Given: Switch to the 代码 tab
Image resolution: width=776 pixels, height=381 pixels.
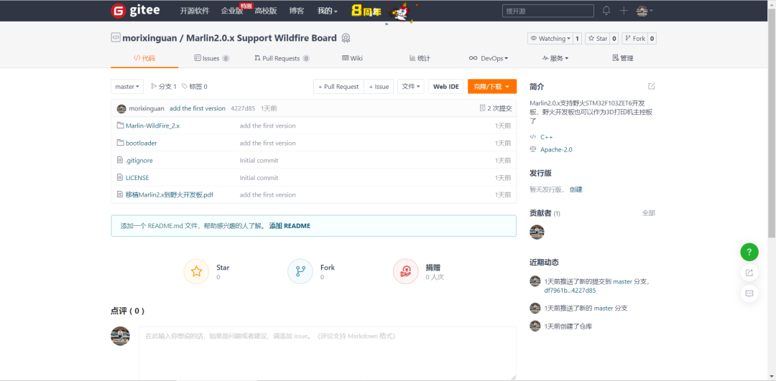Looking at the screenshot, I should click(x=144, y=58).
